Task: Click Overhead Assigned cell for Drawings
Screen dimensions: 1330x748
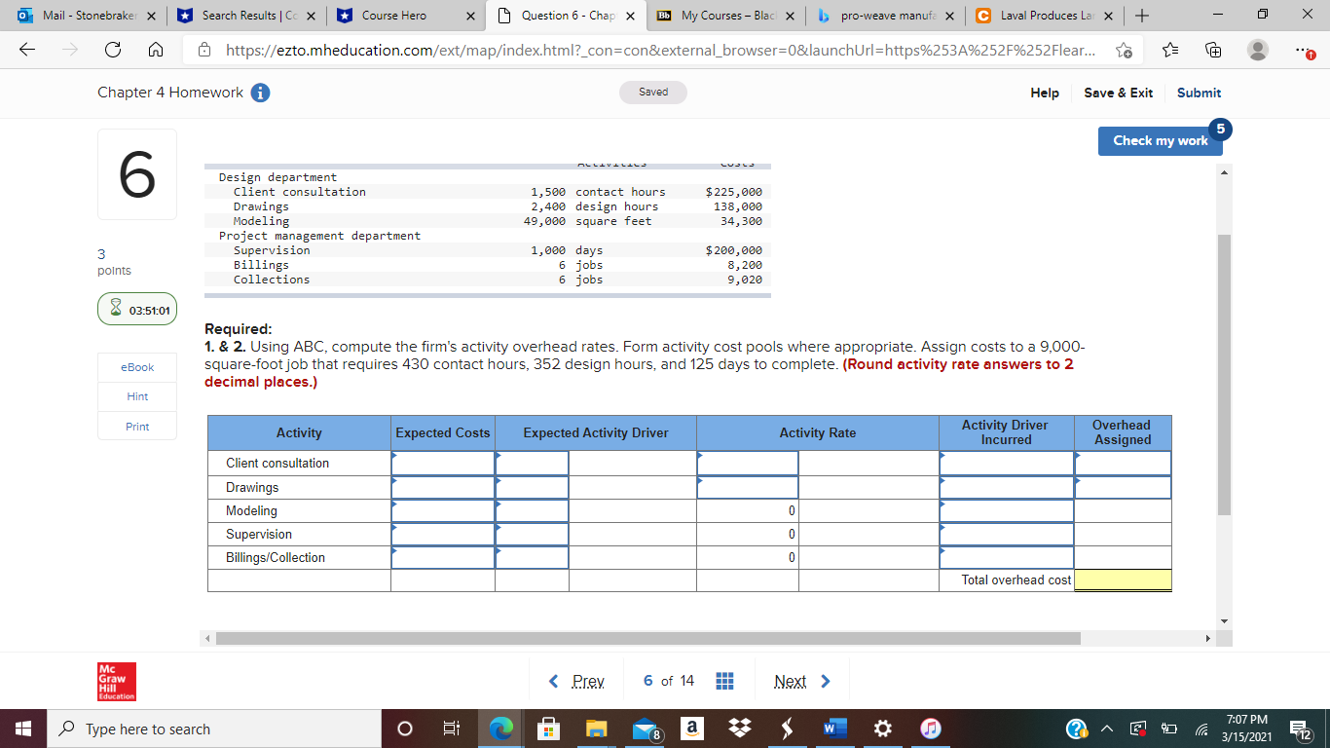Action: click(1123, 487)
